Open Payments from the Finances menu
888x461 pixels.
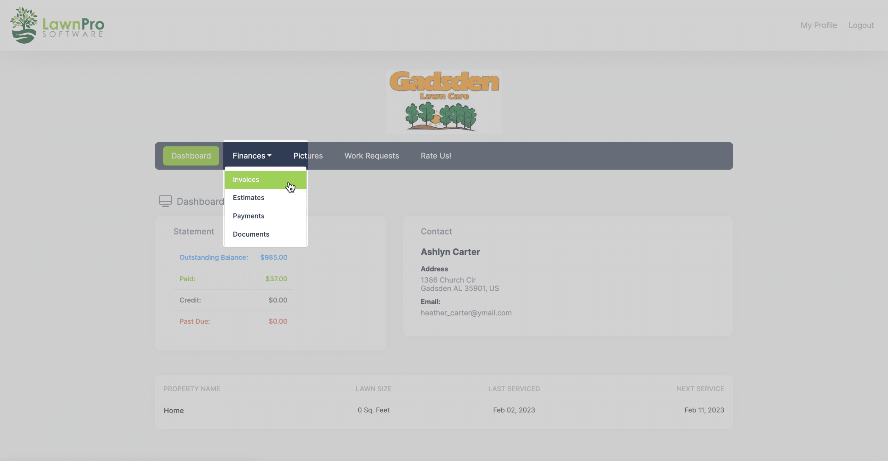pyautogui.click(x=265, y=216)
